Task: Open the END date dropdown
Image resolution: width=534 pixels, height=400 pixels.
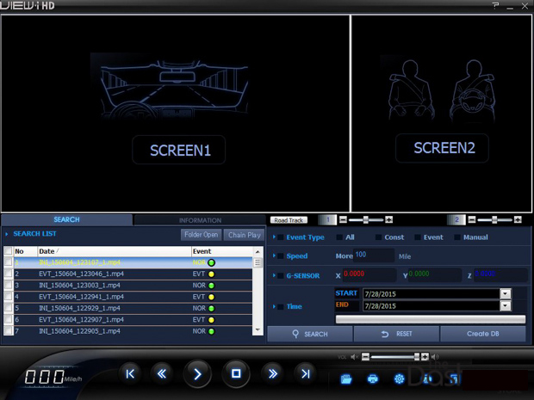Action: click(x=505, y=306)
